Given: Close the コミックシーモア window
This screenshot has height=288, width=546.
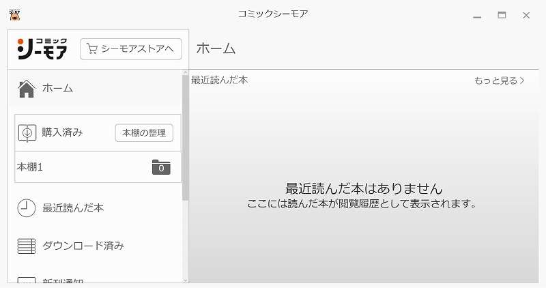Looking at the screenshot, I should 526,15.
